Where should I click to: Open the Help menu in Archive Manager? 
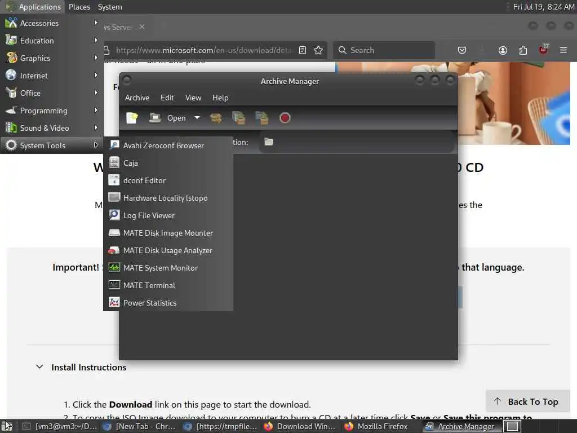(220, 98)
